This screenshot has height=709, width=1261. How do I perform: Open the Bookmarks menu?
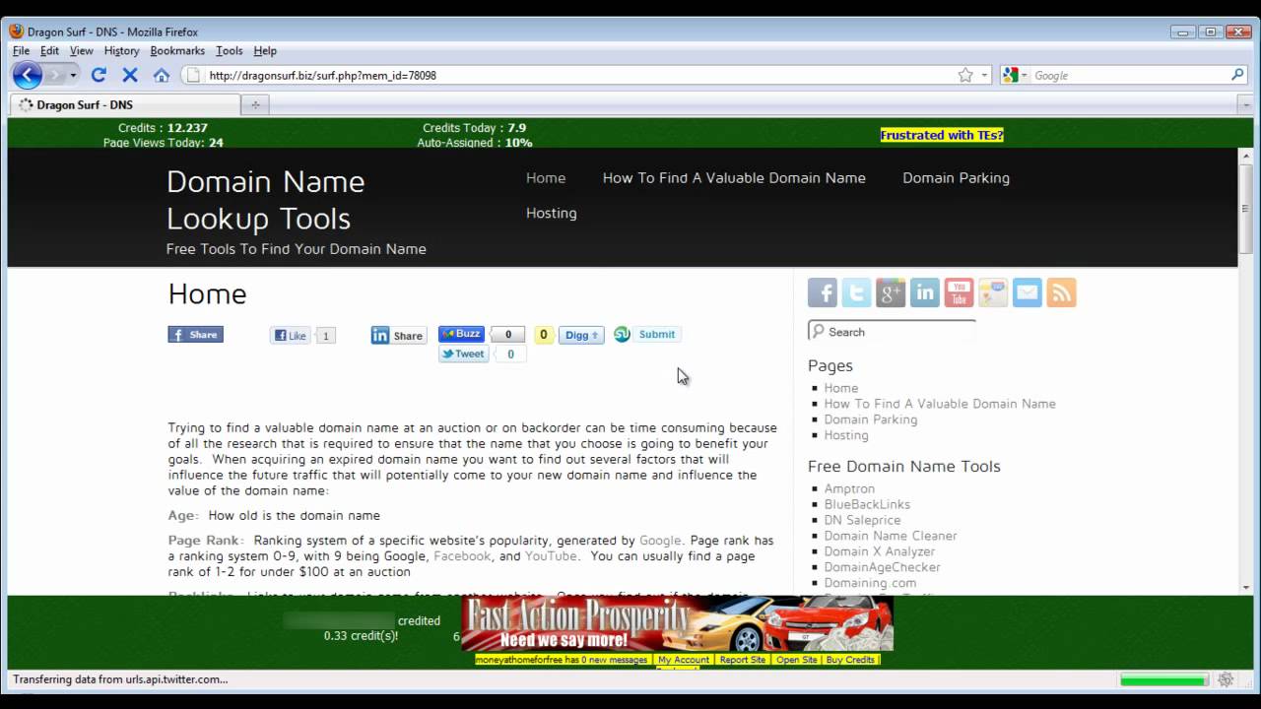pyautogui.click(x=177, y=50)
